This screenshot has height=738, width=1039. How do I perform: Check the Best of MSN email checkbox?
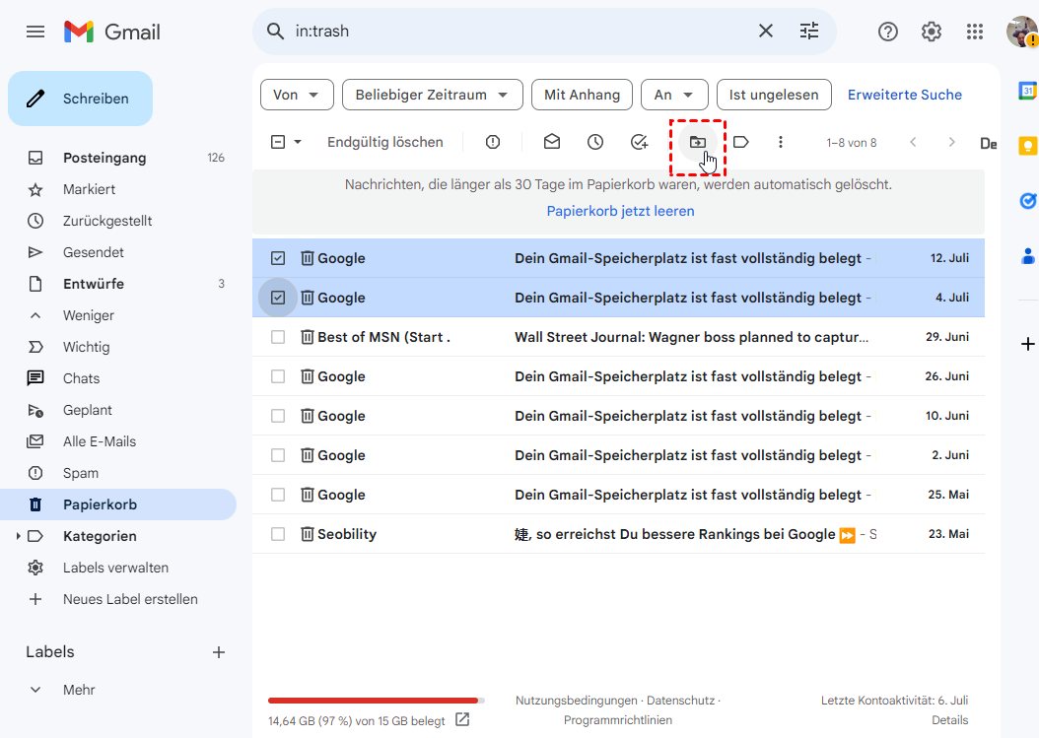coord(278,337)
